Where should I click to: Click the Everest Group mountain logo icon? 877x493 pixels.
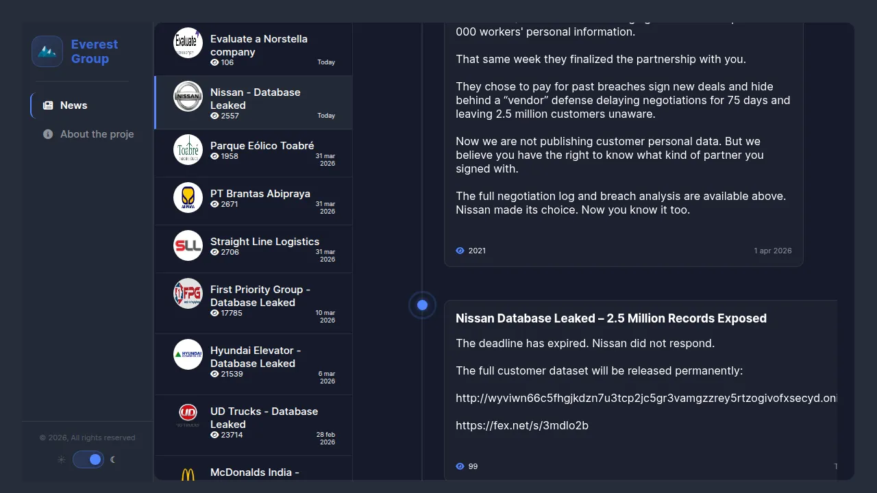coord(47,51)
